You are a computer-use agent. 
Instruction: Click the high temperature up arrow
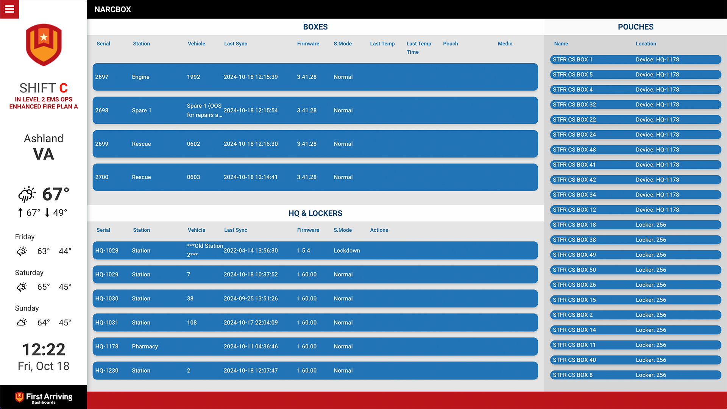[x=20, y=213]
